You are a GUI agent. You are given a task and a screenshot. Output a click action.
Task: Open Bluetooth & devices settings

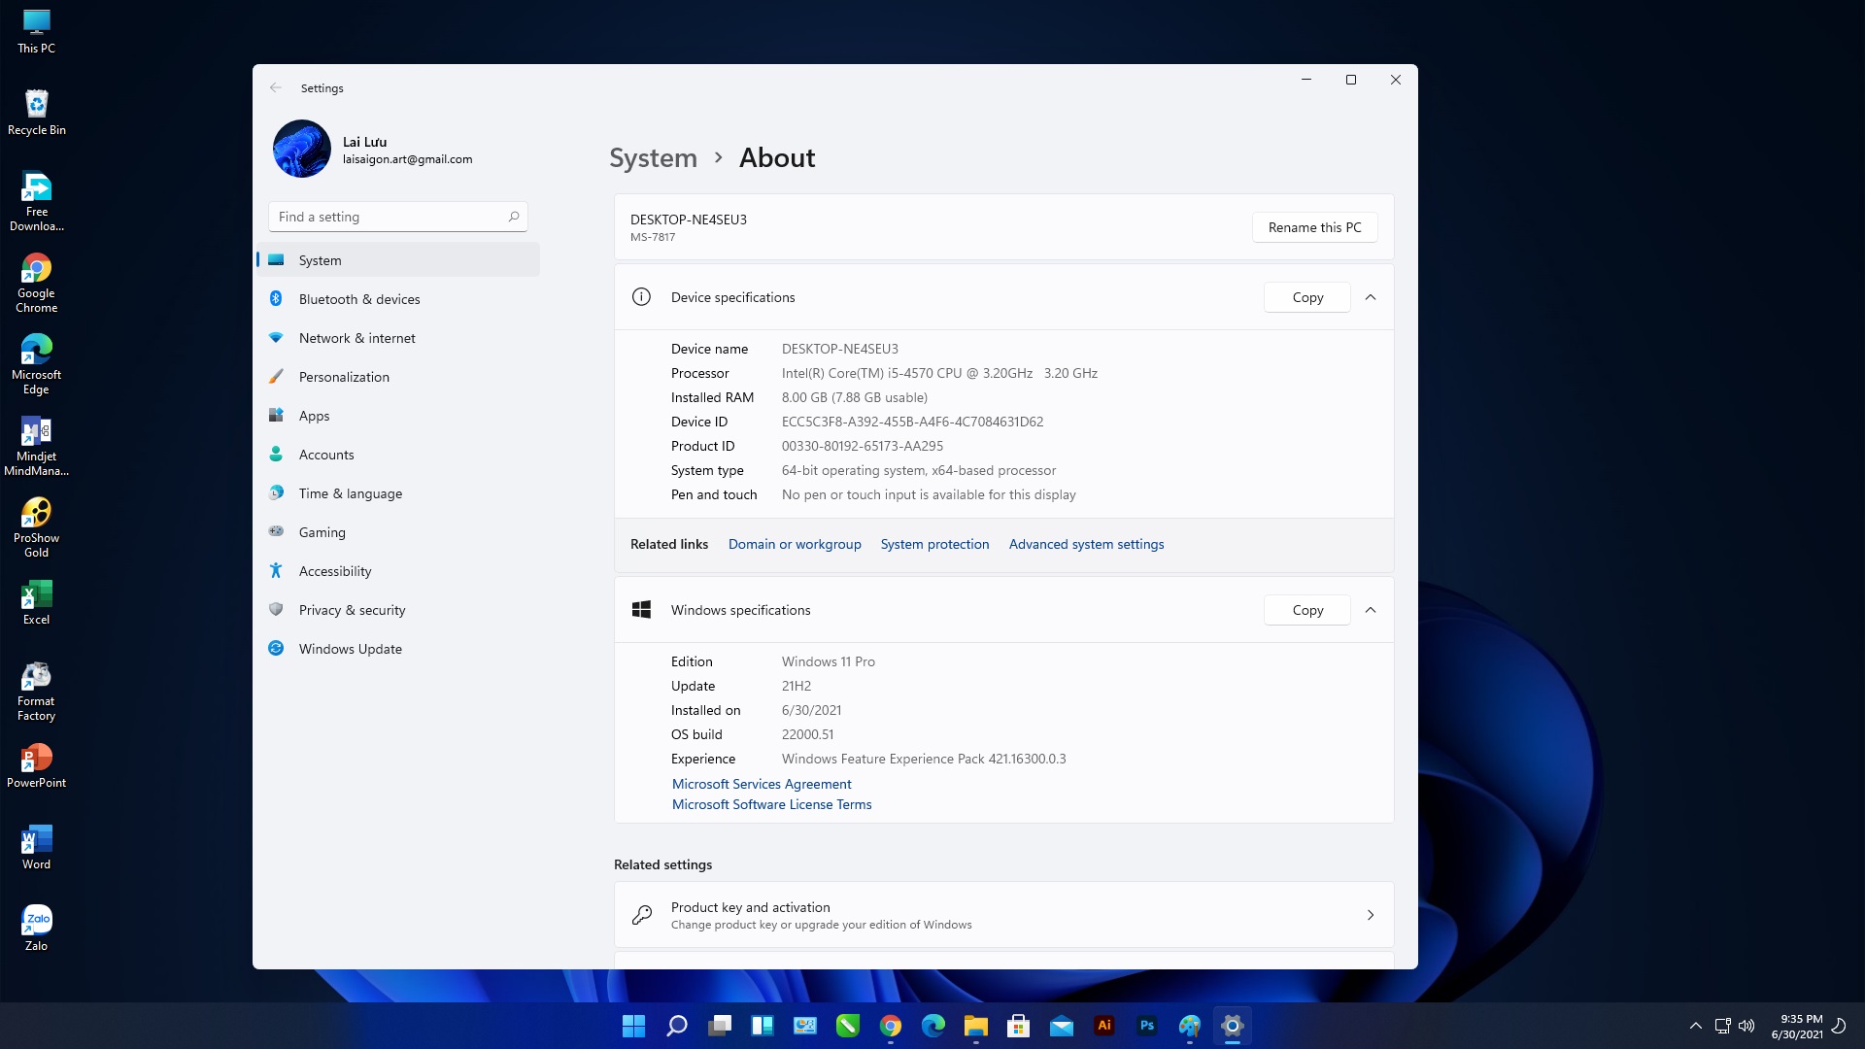pos(398,299)
